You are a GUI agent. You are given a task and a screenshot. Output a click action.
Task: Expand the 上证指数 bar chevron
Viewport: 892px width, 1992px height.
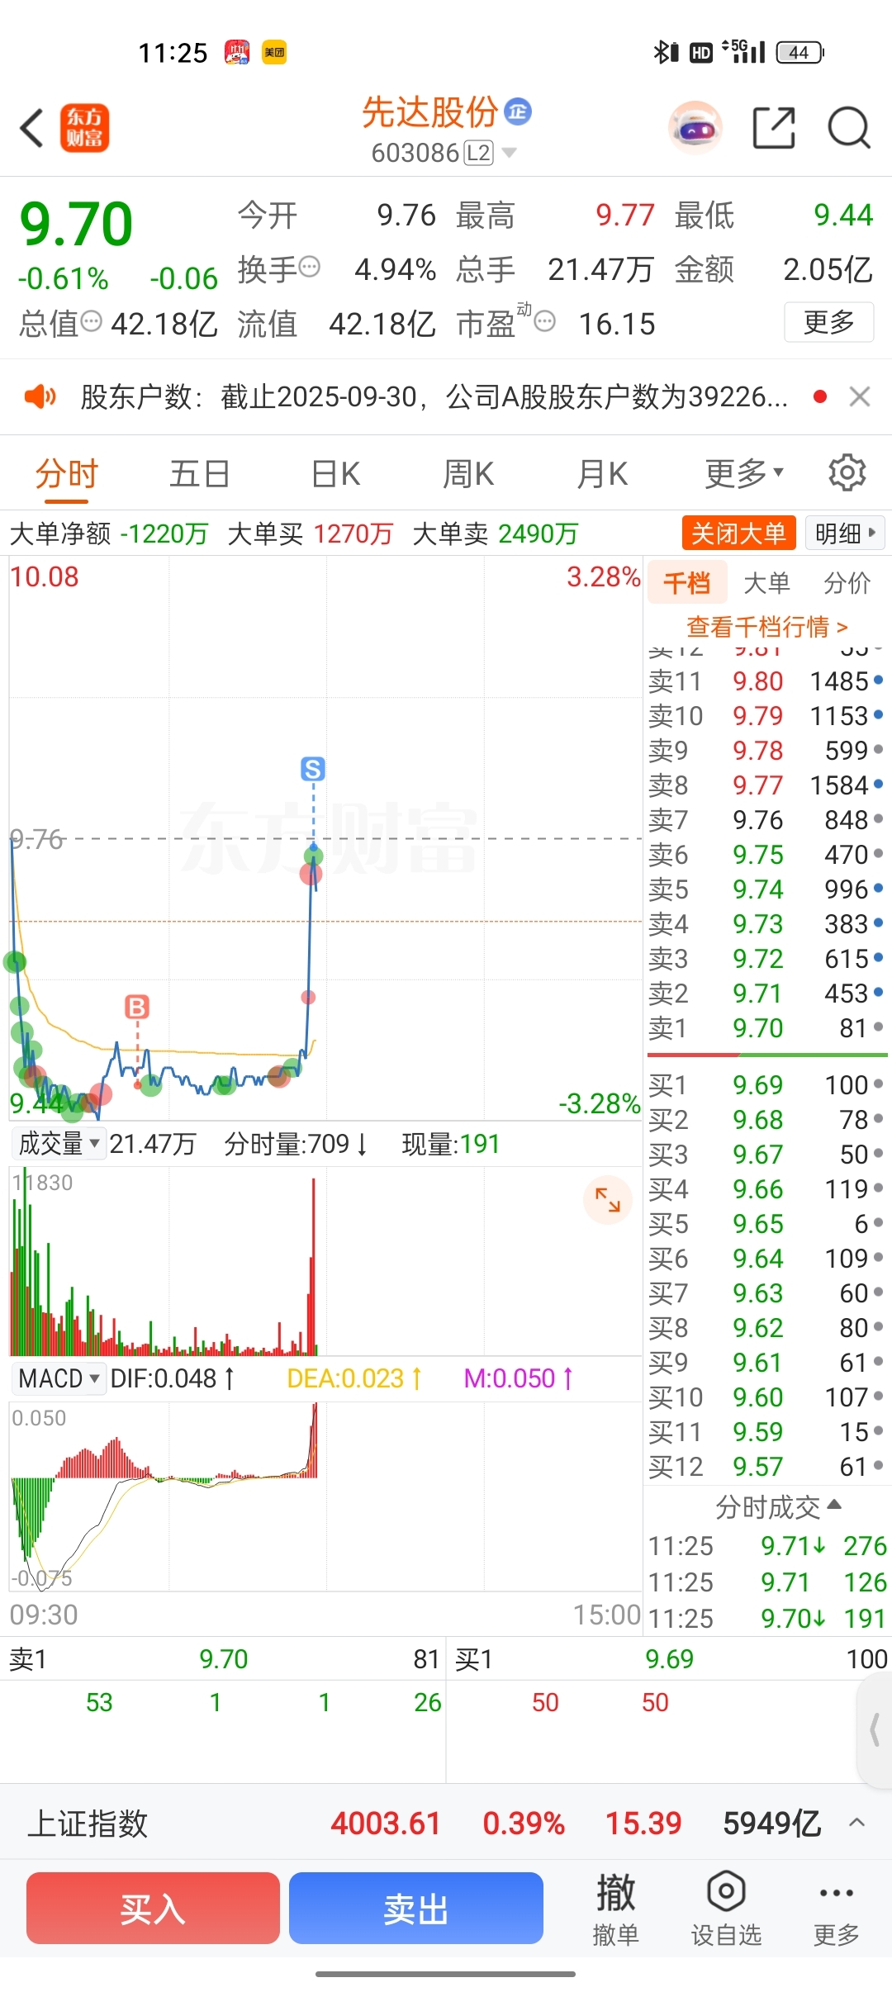tap(857, 1823)
